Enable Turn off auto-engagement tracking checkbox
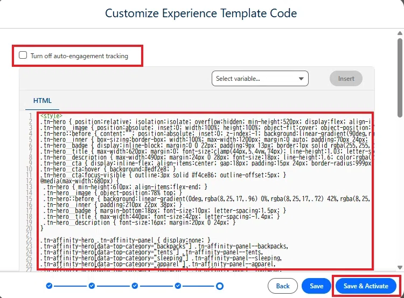This screenshot has height=298, width=404. (23, 55)
